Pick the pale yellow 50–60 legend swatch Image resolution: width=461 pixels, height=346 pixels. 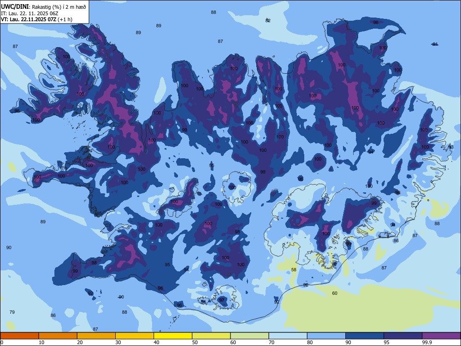211,336
